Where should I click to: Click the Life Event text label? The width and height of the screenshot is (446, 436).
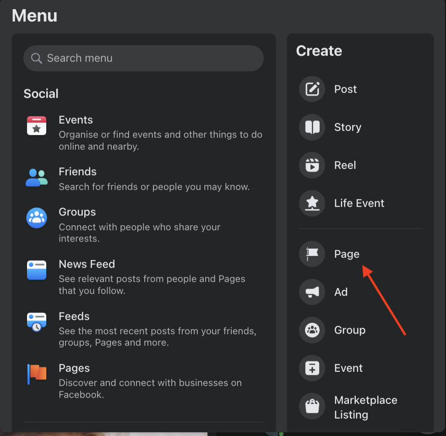tap(359, 203)
